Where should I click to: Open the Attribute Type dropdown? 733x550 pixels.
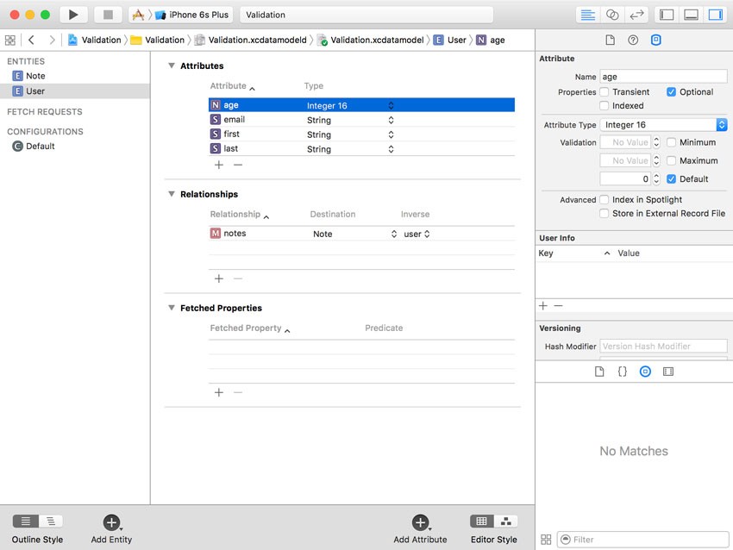coord(663,125)
